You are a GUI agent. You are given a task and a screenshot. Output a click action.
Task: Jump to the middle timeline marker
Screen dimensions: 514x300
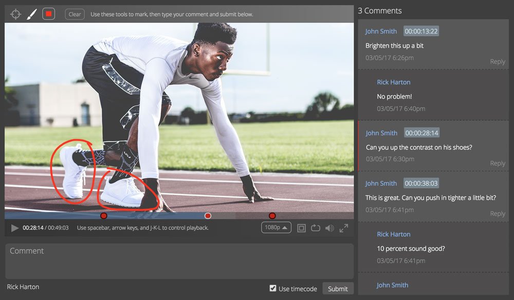pyautogui.click(x=208, y=216)
